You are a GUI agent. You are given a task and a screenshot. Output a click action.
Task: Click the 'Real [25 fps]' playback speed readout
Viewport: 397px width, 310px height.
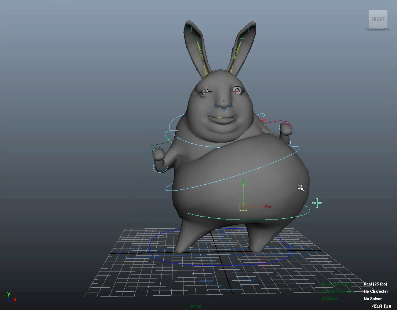point(375,284)
